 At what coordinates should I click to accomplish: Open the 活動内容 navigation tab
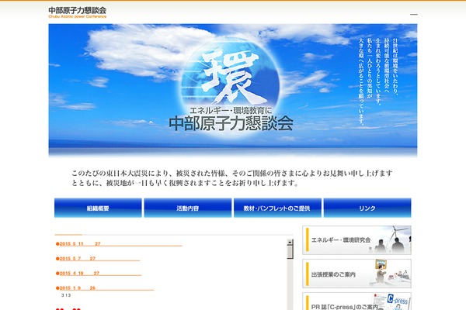pyautogui.click(x=187, y=208)
